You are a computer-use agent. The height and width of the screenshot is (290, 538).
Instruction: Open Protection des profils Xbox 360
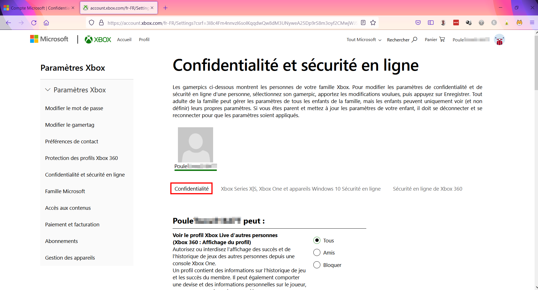81,158
